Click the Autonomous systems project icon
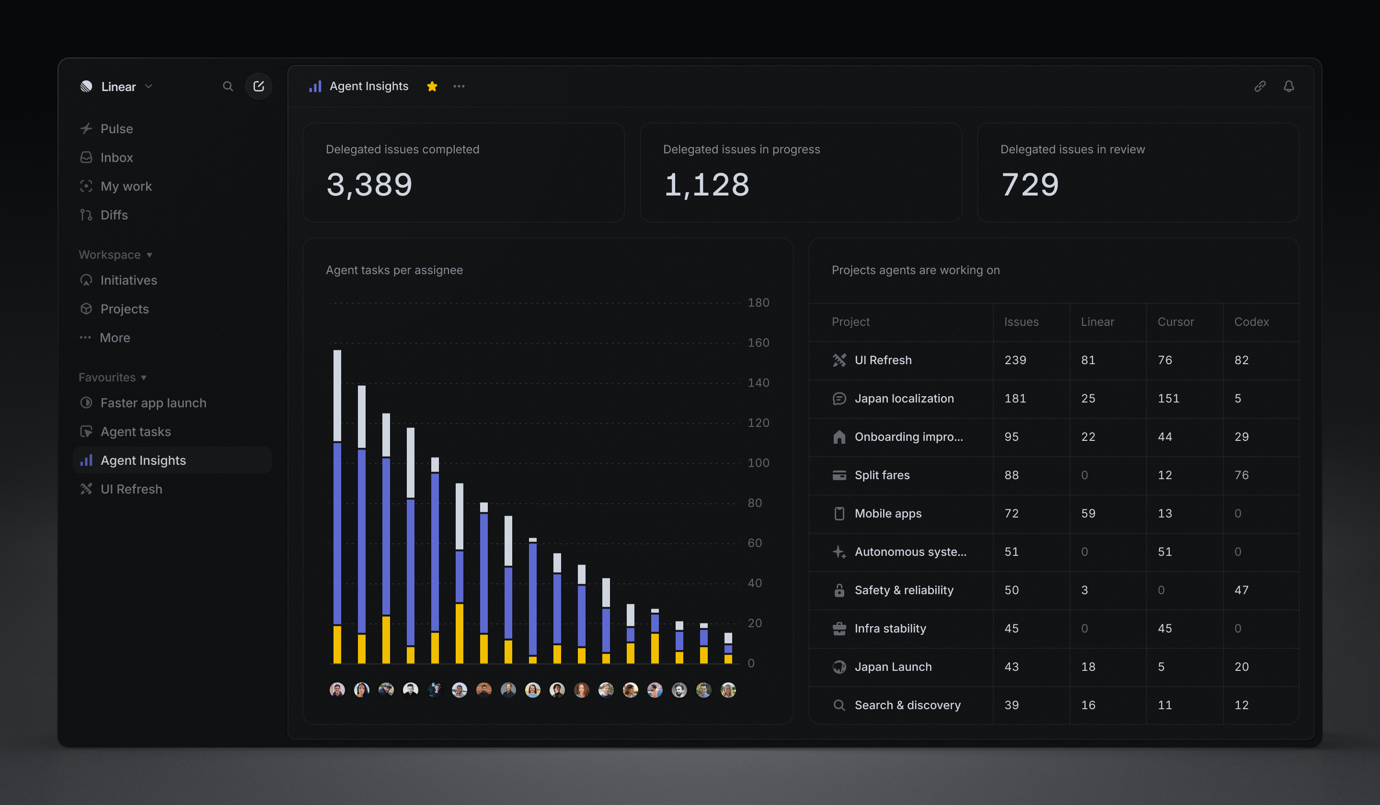The width and height of the screenshot is (1380, 805). 839,552
